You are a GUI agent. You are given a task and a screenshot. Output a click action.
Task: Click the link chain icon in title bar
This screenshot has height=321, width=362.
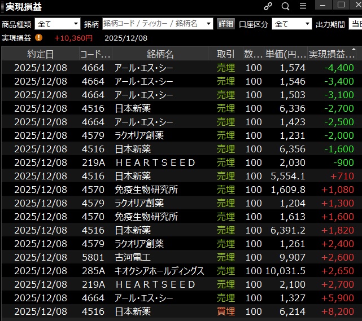click(268, 6)
